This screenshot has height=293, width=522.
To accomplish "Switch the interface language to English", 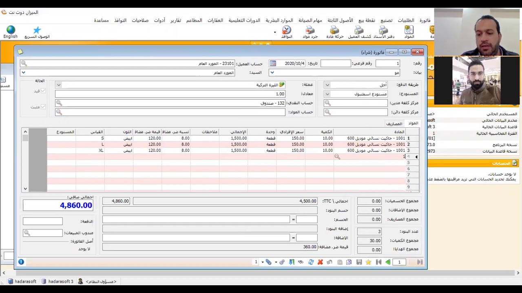I will coord(11,32).
